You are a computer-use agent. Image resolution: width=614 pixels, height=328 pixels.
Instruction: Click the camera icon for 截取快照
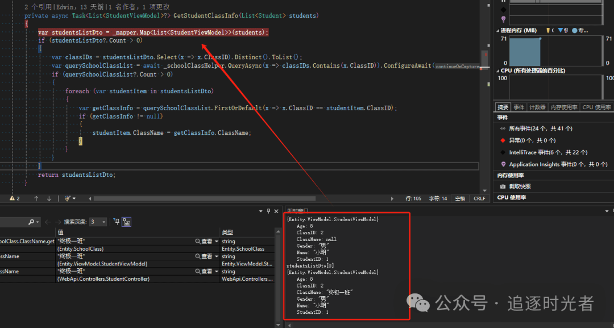[503, 186]
